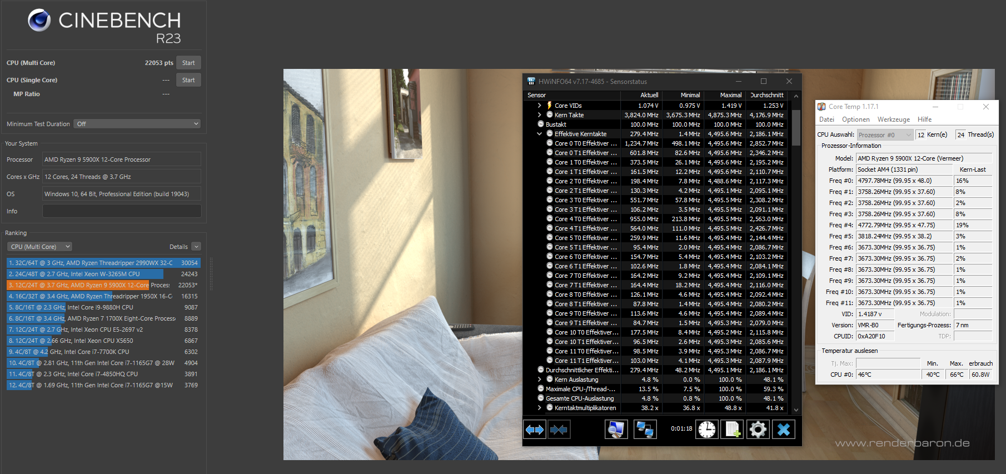This screenshot has width=1006, height=474.
Task: Click the Core Temp Model field
Action: (924, 158)
